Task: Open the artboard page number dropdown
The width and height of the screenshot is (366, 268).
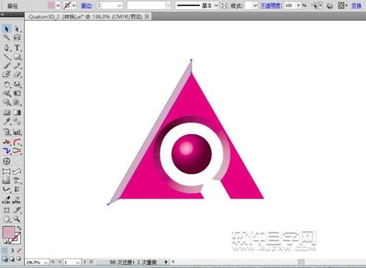Action: [78, 263]
